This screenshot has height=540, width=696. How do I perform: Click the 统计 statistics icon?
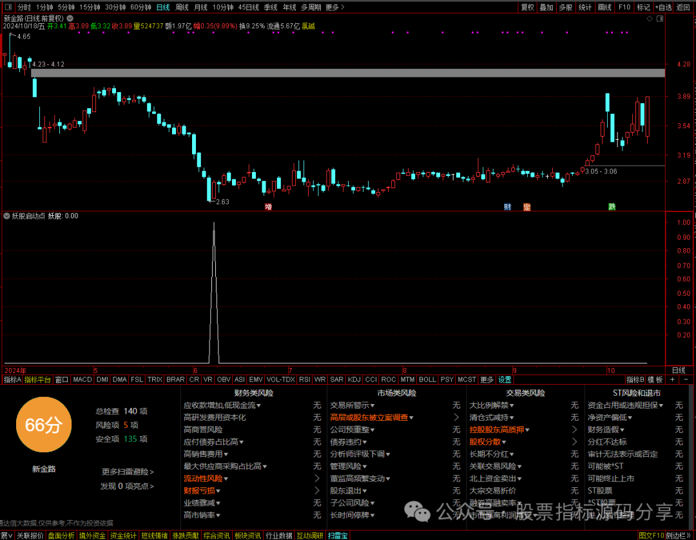pyautogui.click(x=585, y=7)
